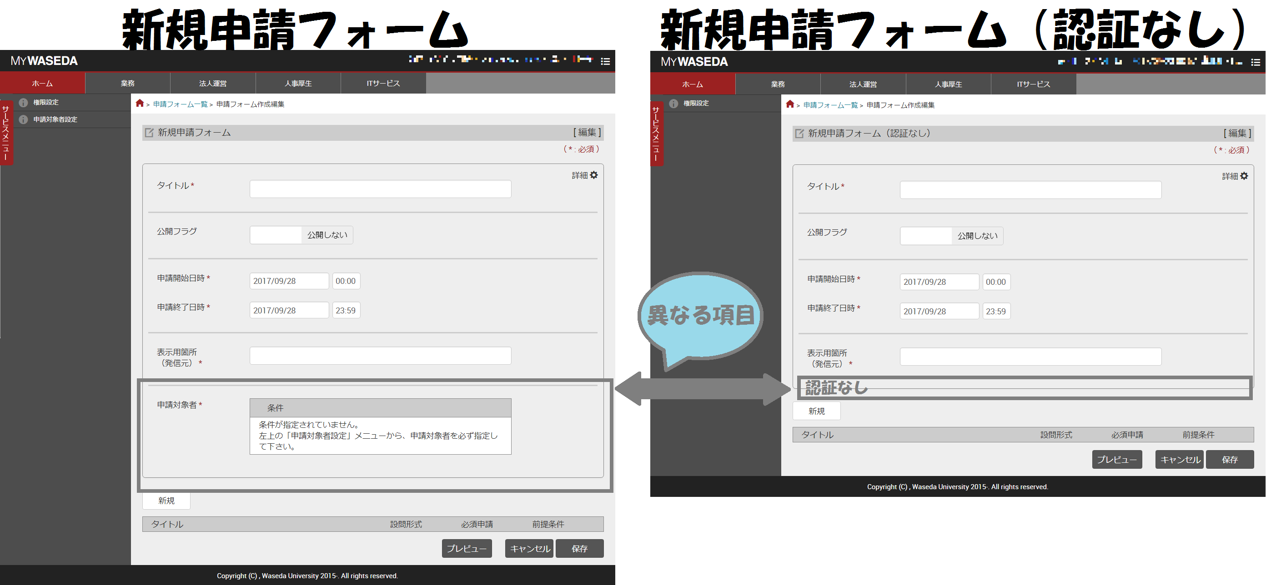1266x585 pixels.
Task: Click the home breadcrumb icon in right window
Action: point(790,104)
